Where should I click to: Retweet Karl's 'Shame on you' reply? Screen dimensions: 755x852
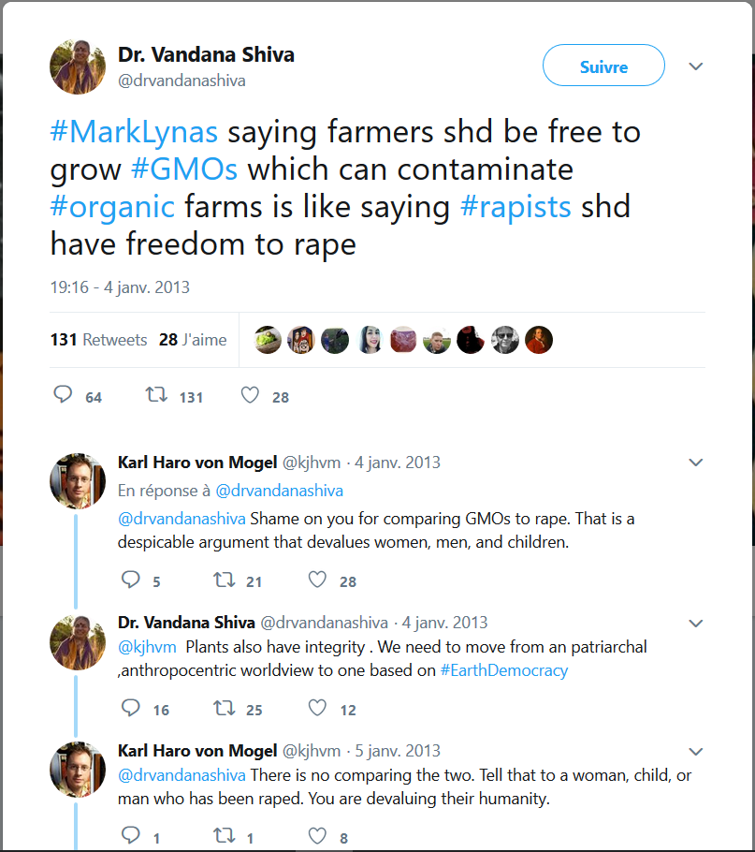tap(225, 580)
